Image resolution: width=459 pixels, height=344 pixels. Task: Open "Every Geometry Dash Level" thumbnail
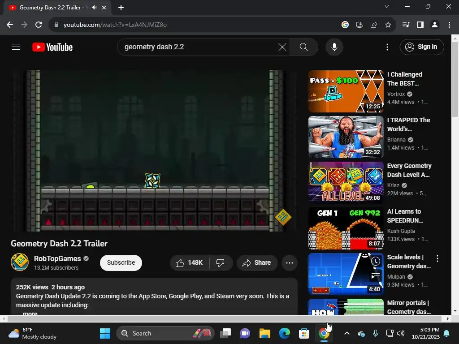point(346,183)
